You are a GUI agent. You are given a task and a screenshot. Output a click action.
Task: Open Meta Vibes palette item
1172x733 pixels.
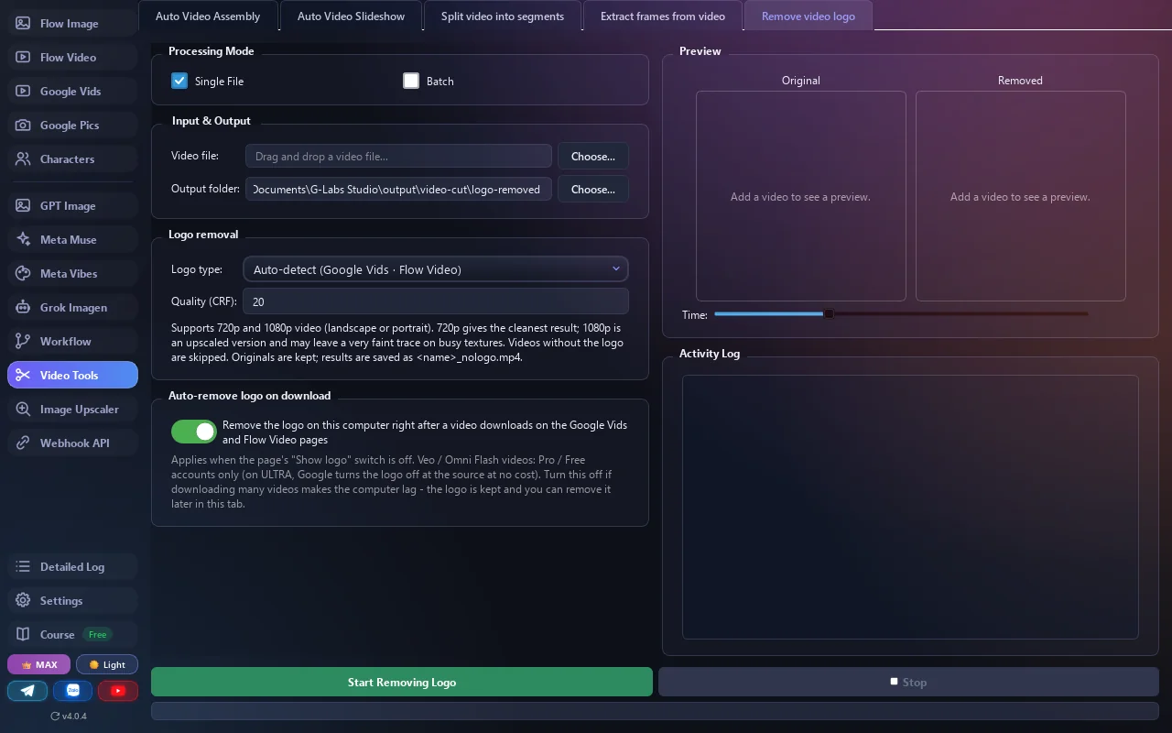(x=72, y=274)
